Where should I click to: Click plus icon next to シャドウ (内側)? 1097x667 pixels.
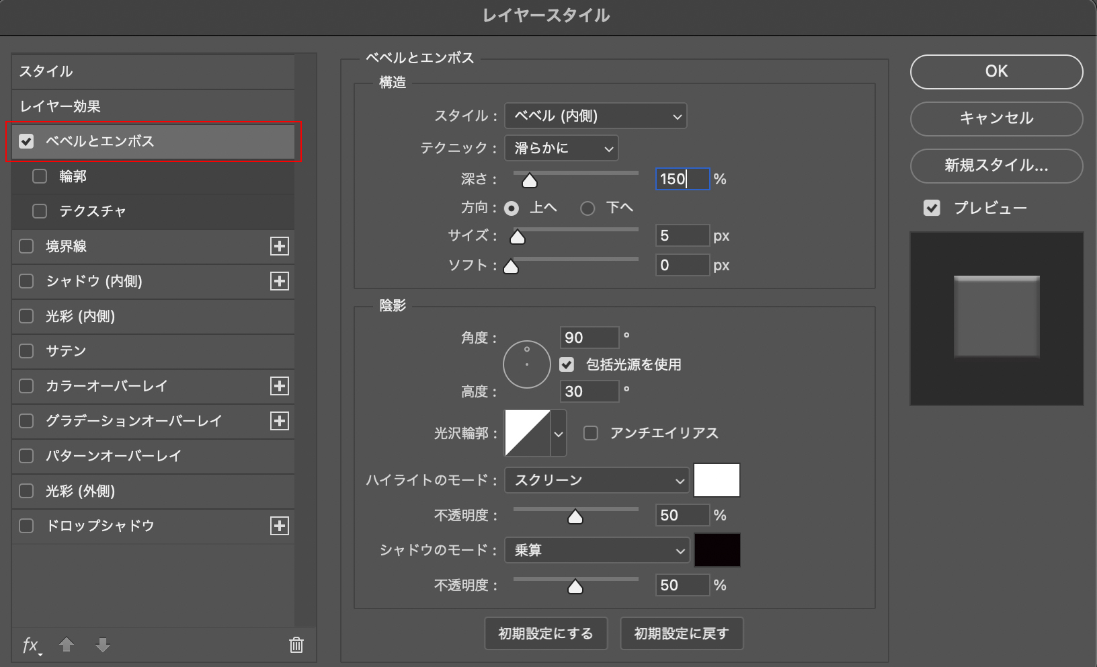tap(280, 281)
